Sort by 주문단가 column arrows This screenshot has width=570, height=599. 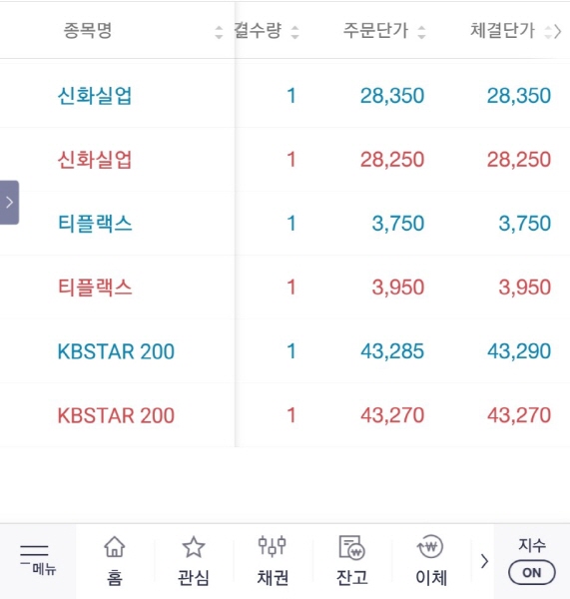[x=421, y=32]
